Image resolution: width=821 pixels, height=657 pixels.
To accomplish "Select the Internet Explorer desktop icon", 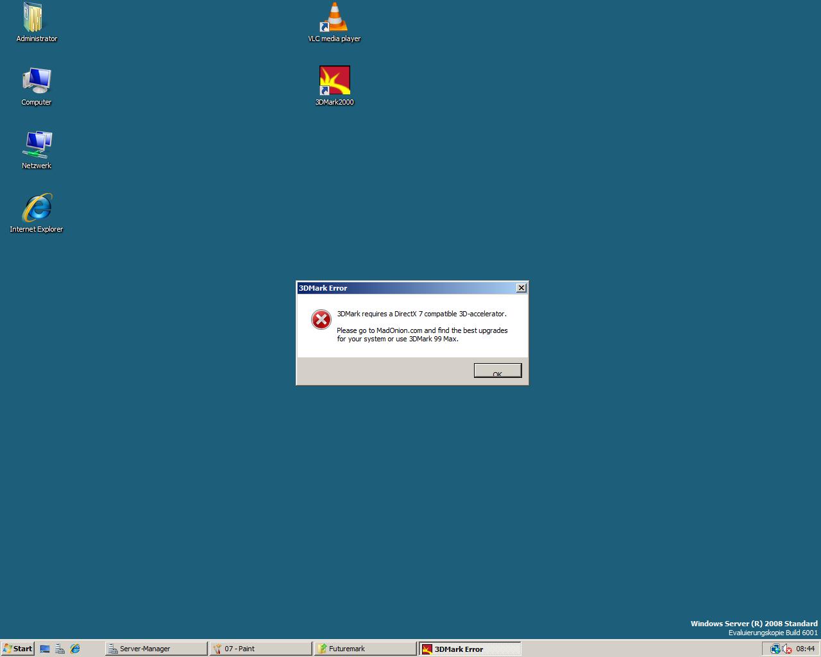I will coord(37,209).
